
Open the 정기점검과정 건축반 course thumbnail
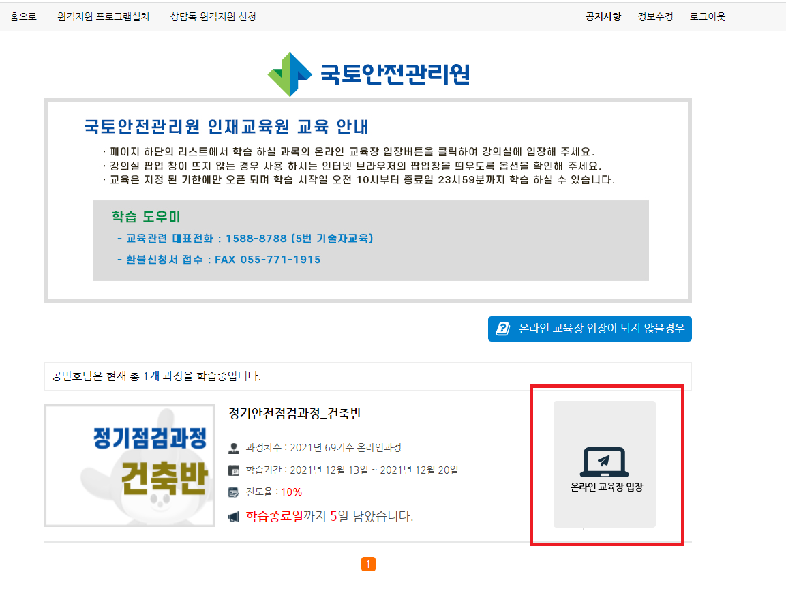click(128, 466)
